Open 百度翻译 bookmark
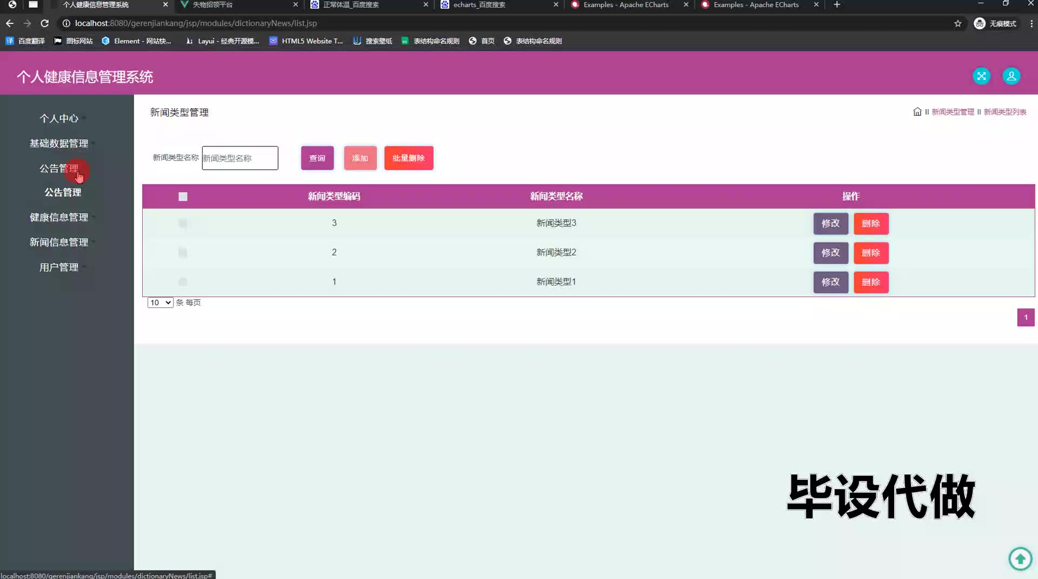The width and height of the screenshot is (1038, 579). click(25, 41)
